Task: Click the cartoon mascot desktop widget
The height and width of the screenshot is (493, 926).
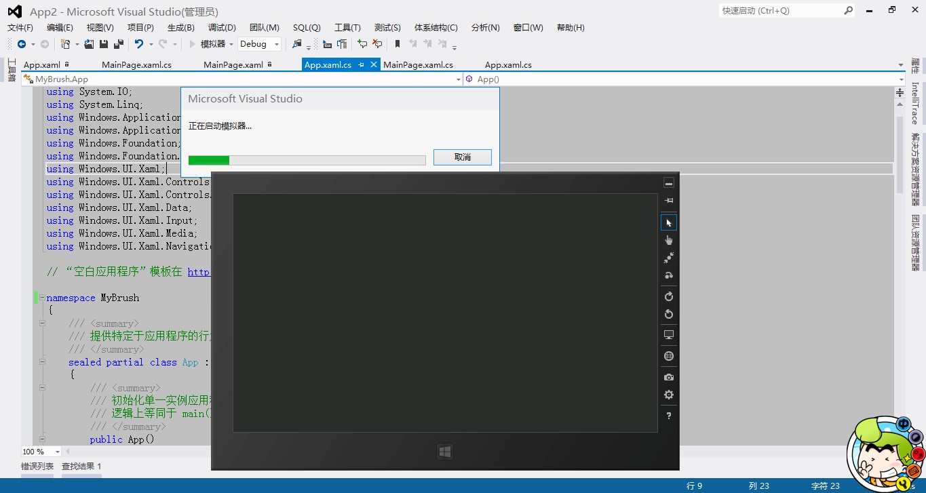Action: pyautogui.click(x=885, y=454)
